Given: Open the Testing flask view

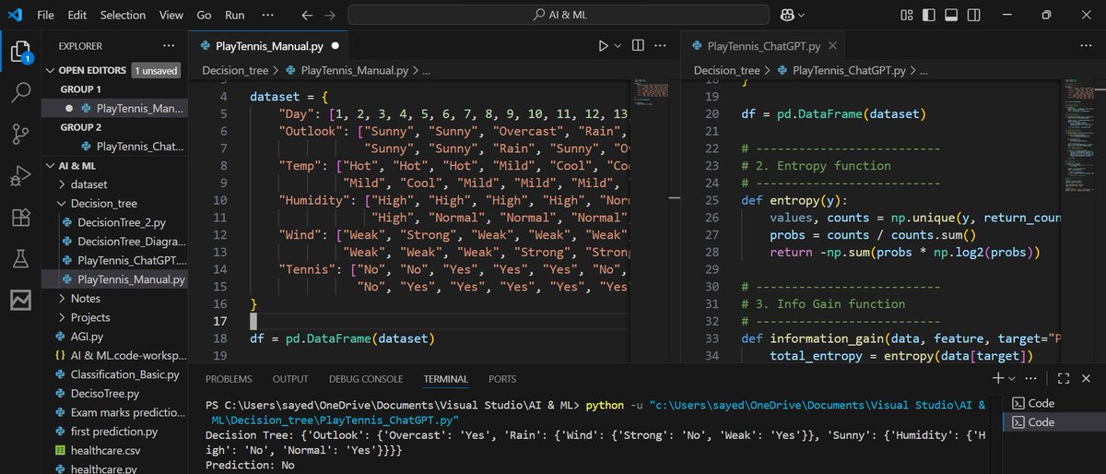Looking at the screenshot, I should (x=20, y=258).
